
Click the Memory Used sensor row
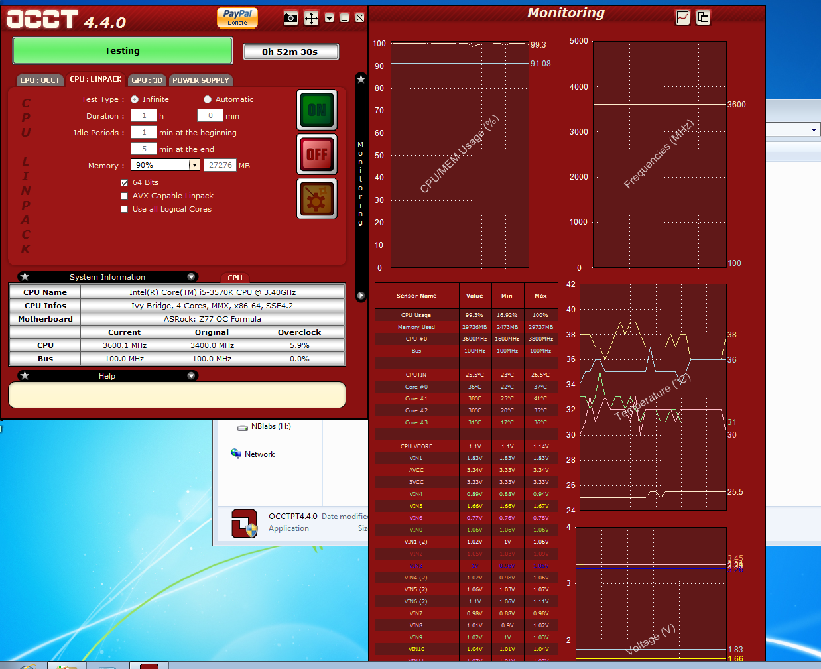point(466,327)
